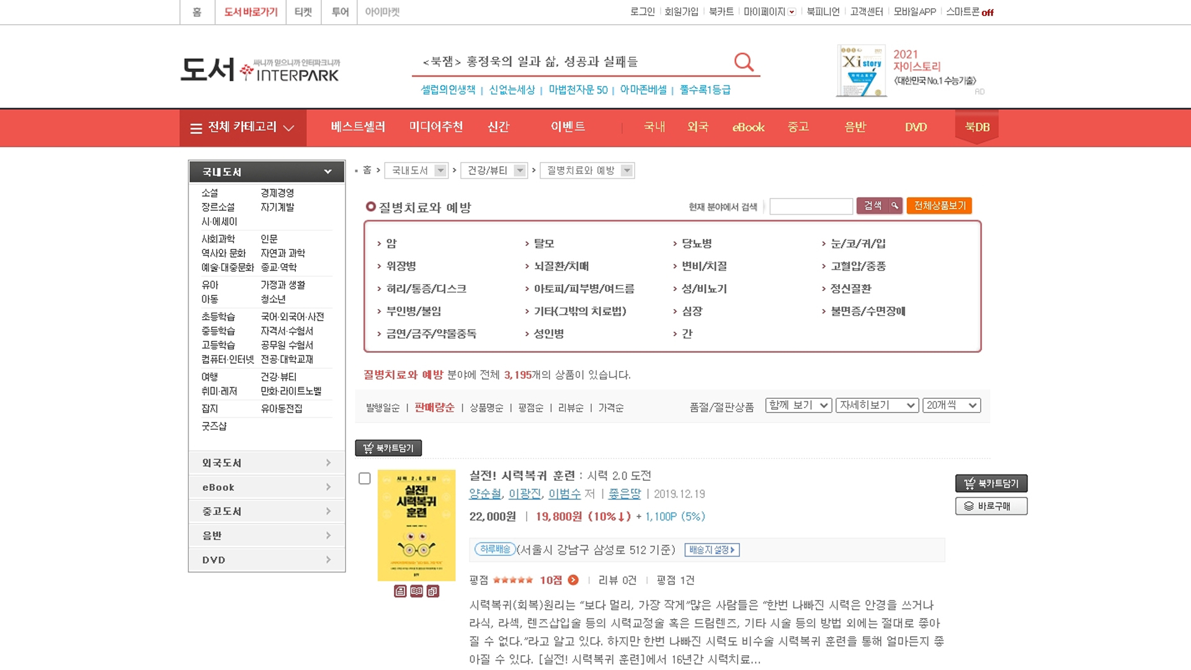Expand the 건강/뷰티 breadcrumb dropdown
The height and width of the screenshot is (670, 1191).
(x=520, y=171)
